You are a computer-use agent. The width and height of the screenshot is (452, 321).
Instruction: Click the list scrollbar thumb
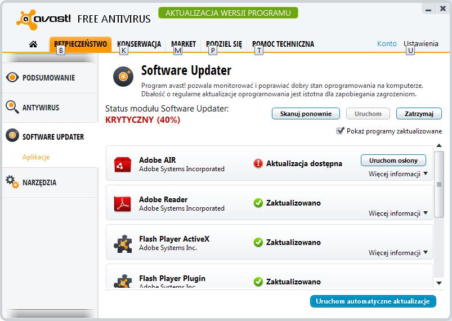click(x=439, y=184)
